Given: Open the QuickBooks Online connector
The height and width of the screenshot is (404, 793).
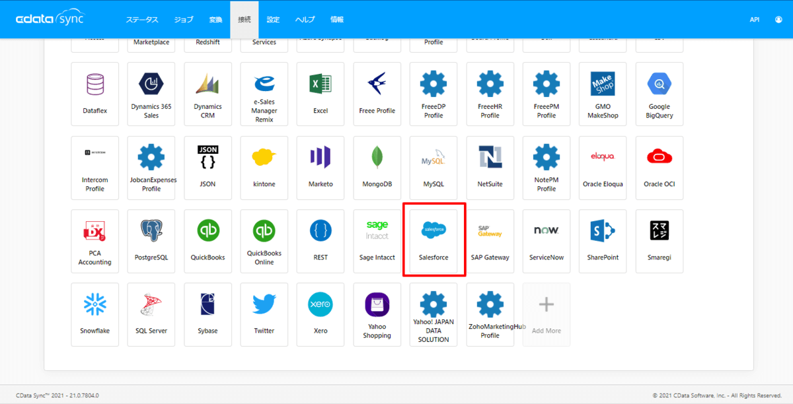Looking at the screenshot, I should pos(264,241).
